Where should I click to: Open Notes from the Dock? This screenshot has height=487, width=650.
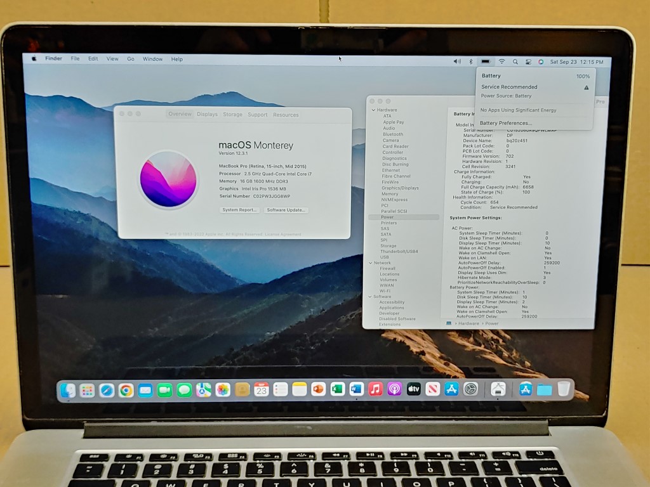pyautogui.click(x=300, y=389)
